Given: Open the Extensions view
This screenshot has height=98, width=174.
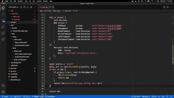Looking at the screenshot, I should 3,33.
